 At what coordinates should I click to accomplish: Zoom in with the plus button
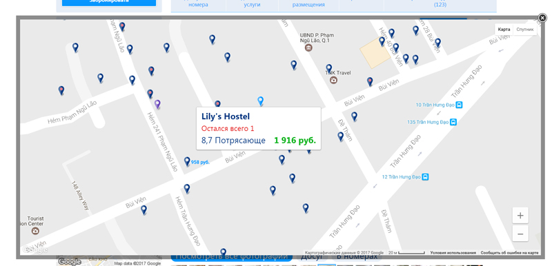(520, 216)
